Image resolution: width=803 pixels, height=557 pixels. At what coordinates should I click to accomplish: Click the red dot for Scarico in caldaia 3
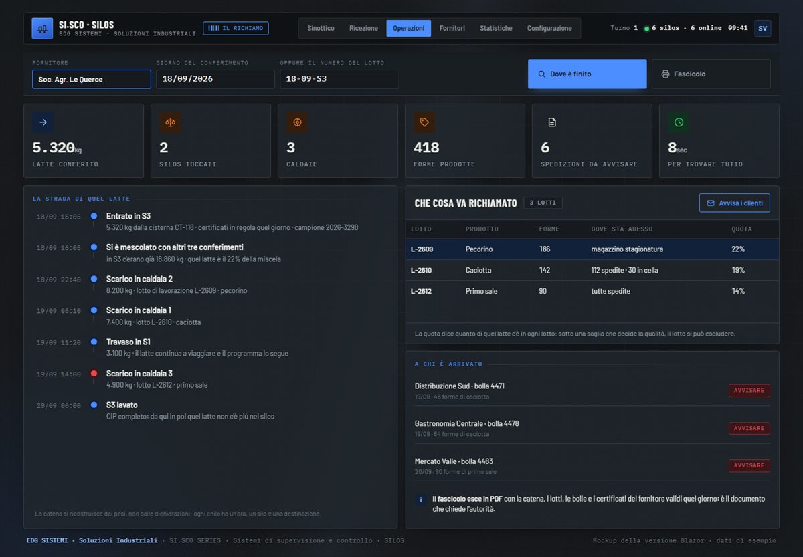[94, 374]
